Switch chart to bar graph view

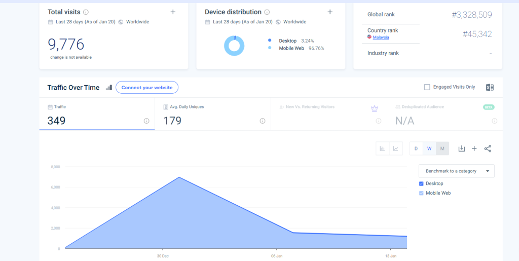pos(382,148)
